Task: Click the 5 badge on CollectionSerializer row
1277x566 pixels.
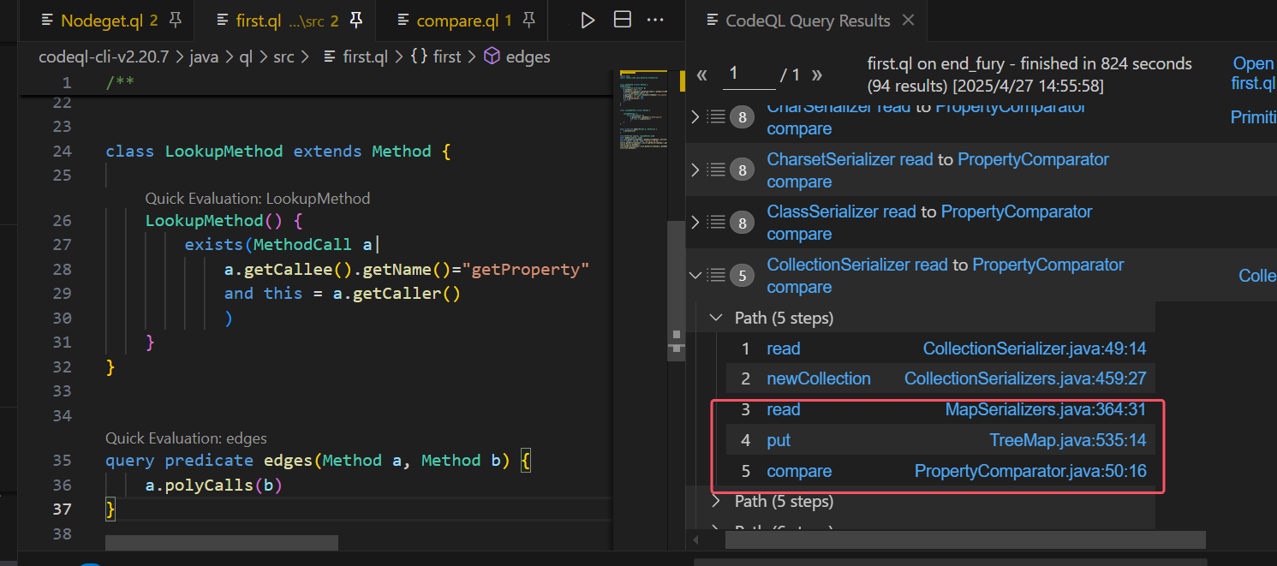Action: point(742,276)
